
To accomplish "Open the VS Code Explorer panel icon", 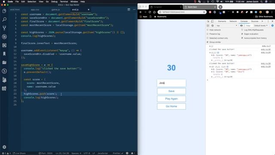I will click(x=4, y=11).
